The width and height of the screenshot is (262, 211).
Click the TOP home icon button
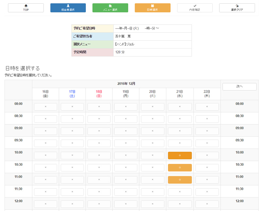(26, 8)
